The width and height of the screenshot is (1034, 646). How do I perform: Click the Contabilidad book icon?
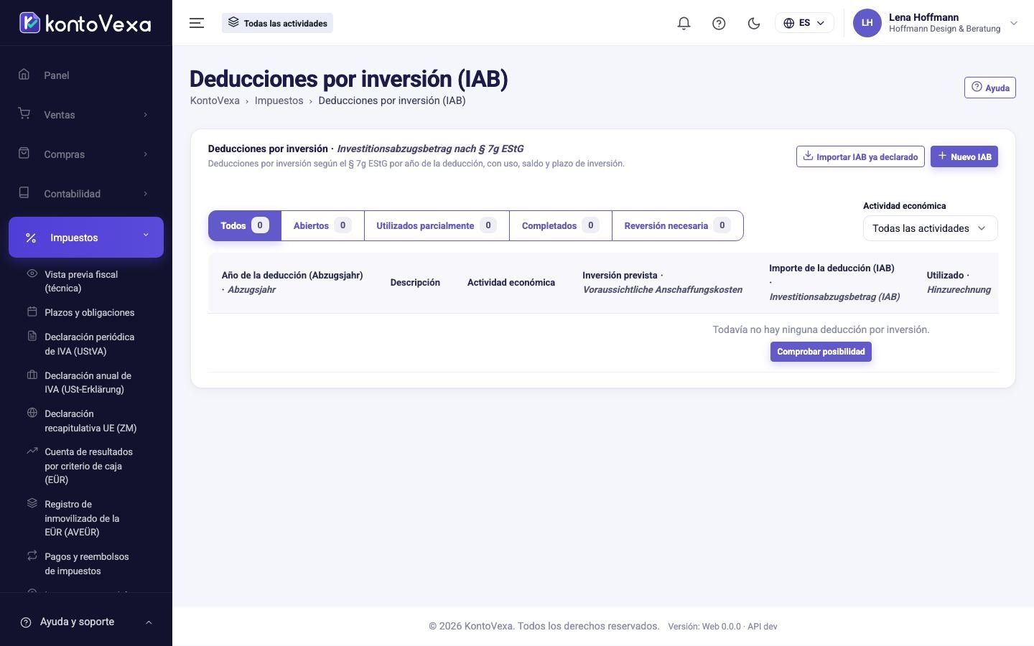tap(24, 192)
